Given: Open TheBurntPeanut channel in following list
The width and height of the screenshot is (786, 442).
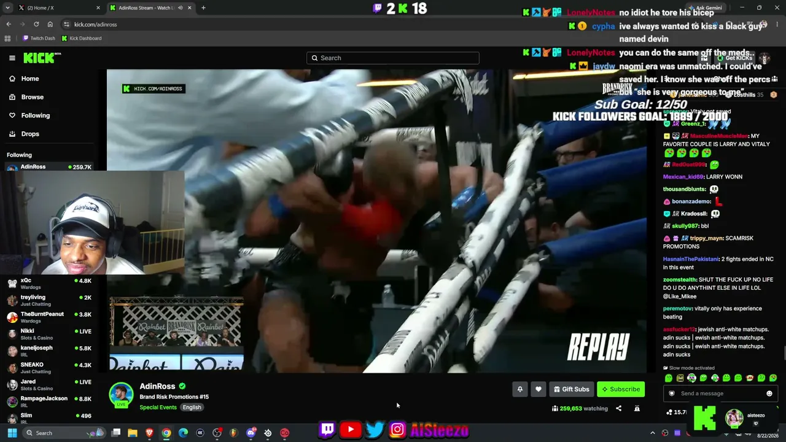Looking at the screenshot, I should click(x=49, y=317).
